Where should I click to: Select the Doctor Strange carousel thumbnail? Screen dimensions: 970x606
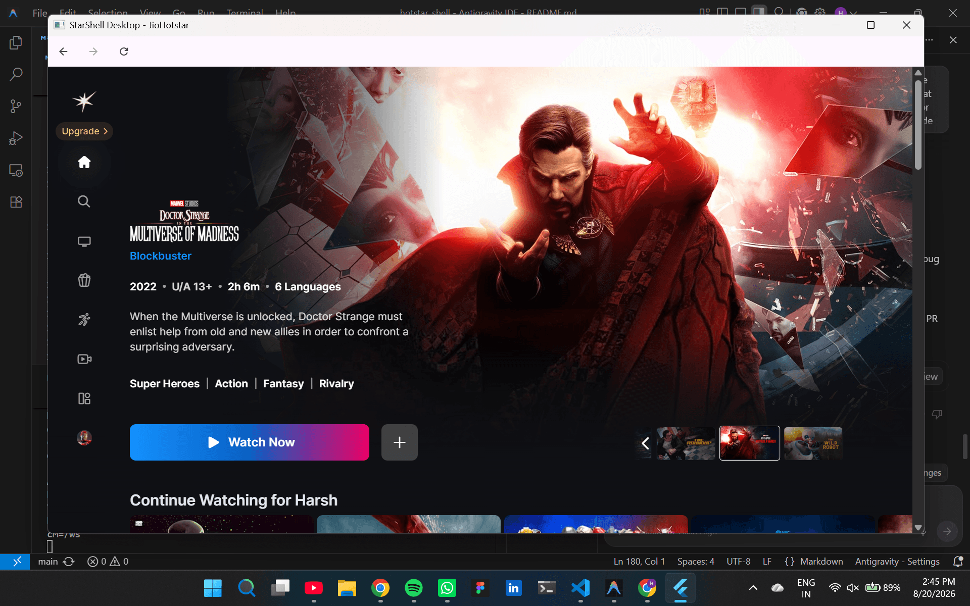coord(750,443)
